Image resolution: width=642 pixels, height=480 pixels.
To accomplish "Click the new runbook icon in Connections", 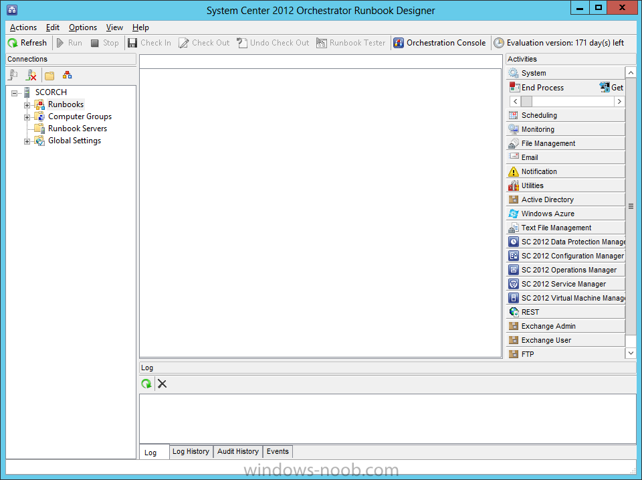I will point(67,75).
